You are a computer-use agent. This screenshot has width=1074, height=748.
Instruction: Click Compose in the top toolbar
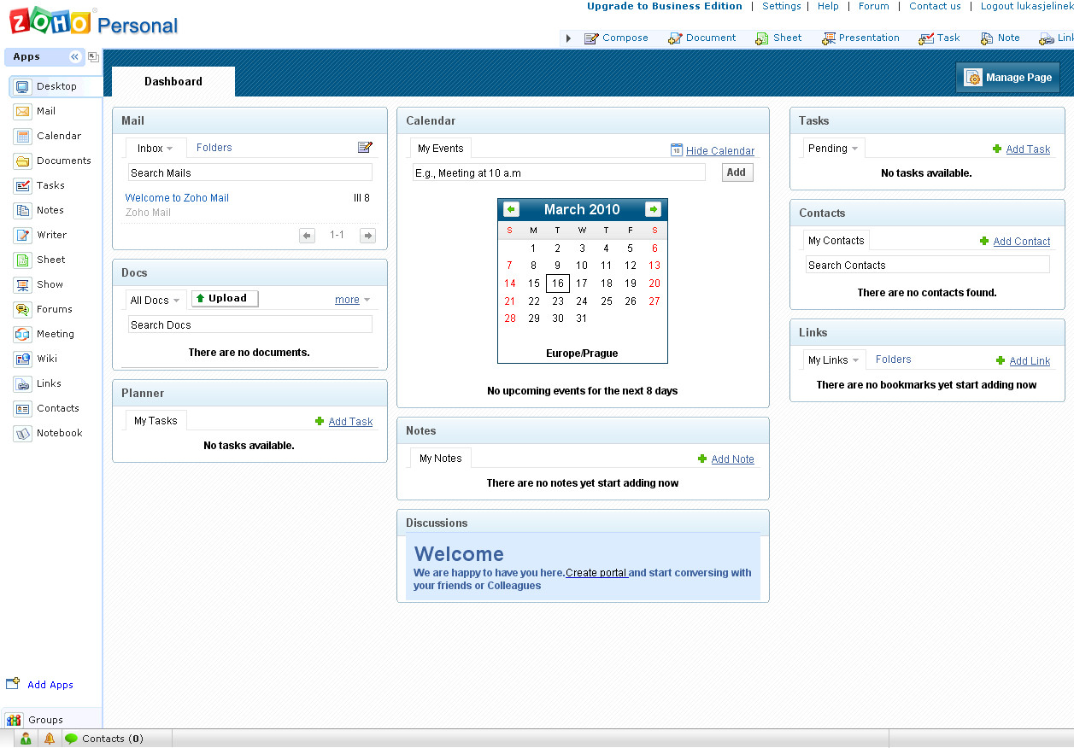616,38
